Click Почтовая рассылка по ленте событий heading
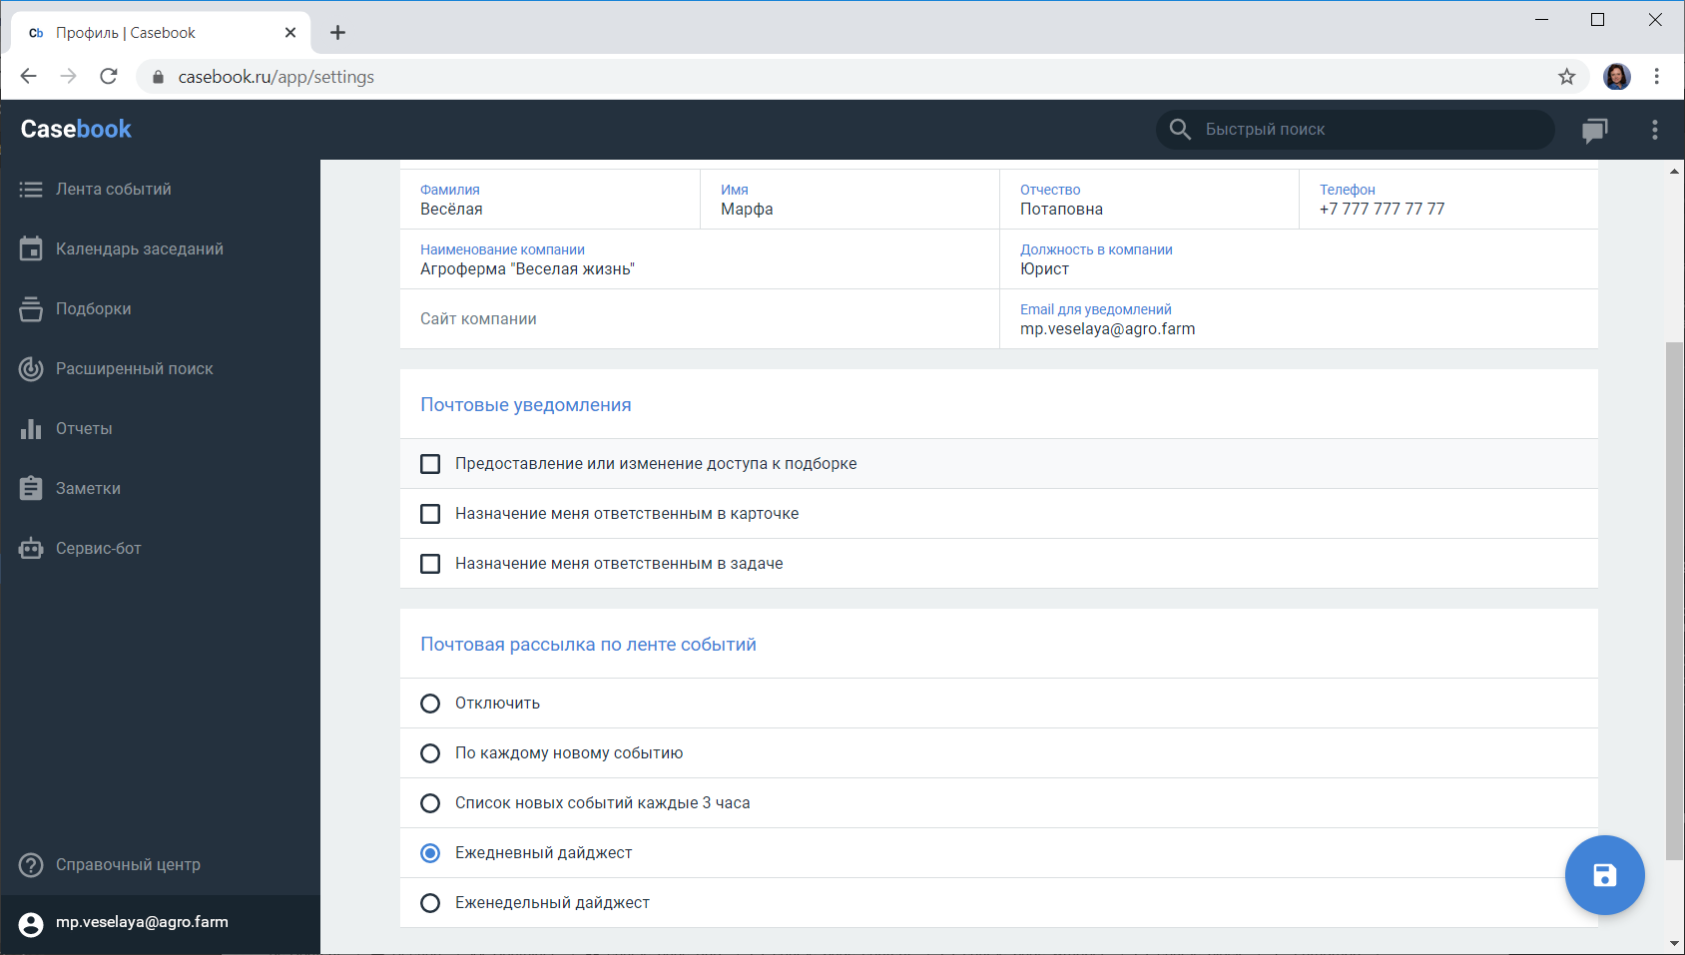Viewport: 1685px width, 955px height. [588, 645]
